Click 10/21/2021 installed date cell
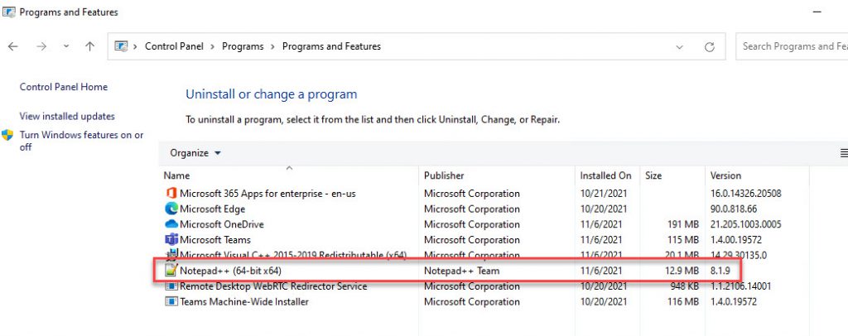Viewport: 848px width, 336px height. click(x=604, y=194)
